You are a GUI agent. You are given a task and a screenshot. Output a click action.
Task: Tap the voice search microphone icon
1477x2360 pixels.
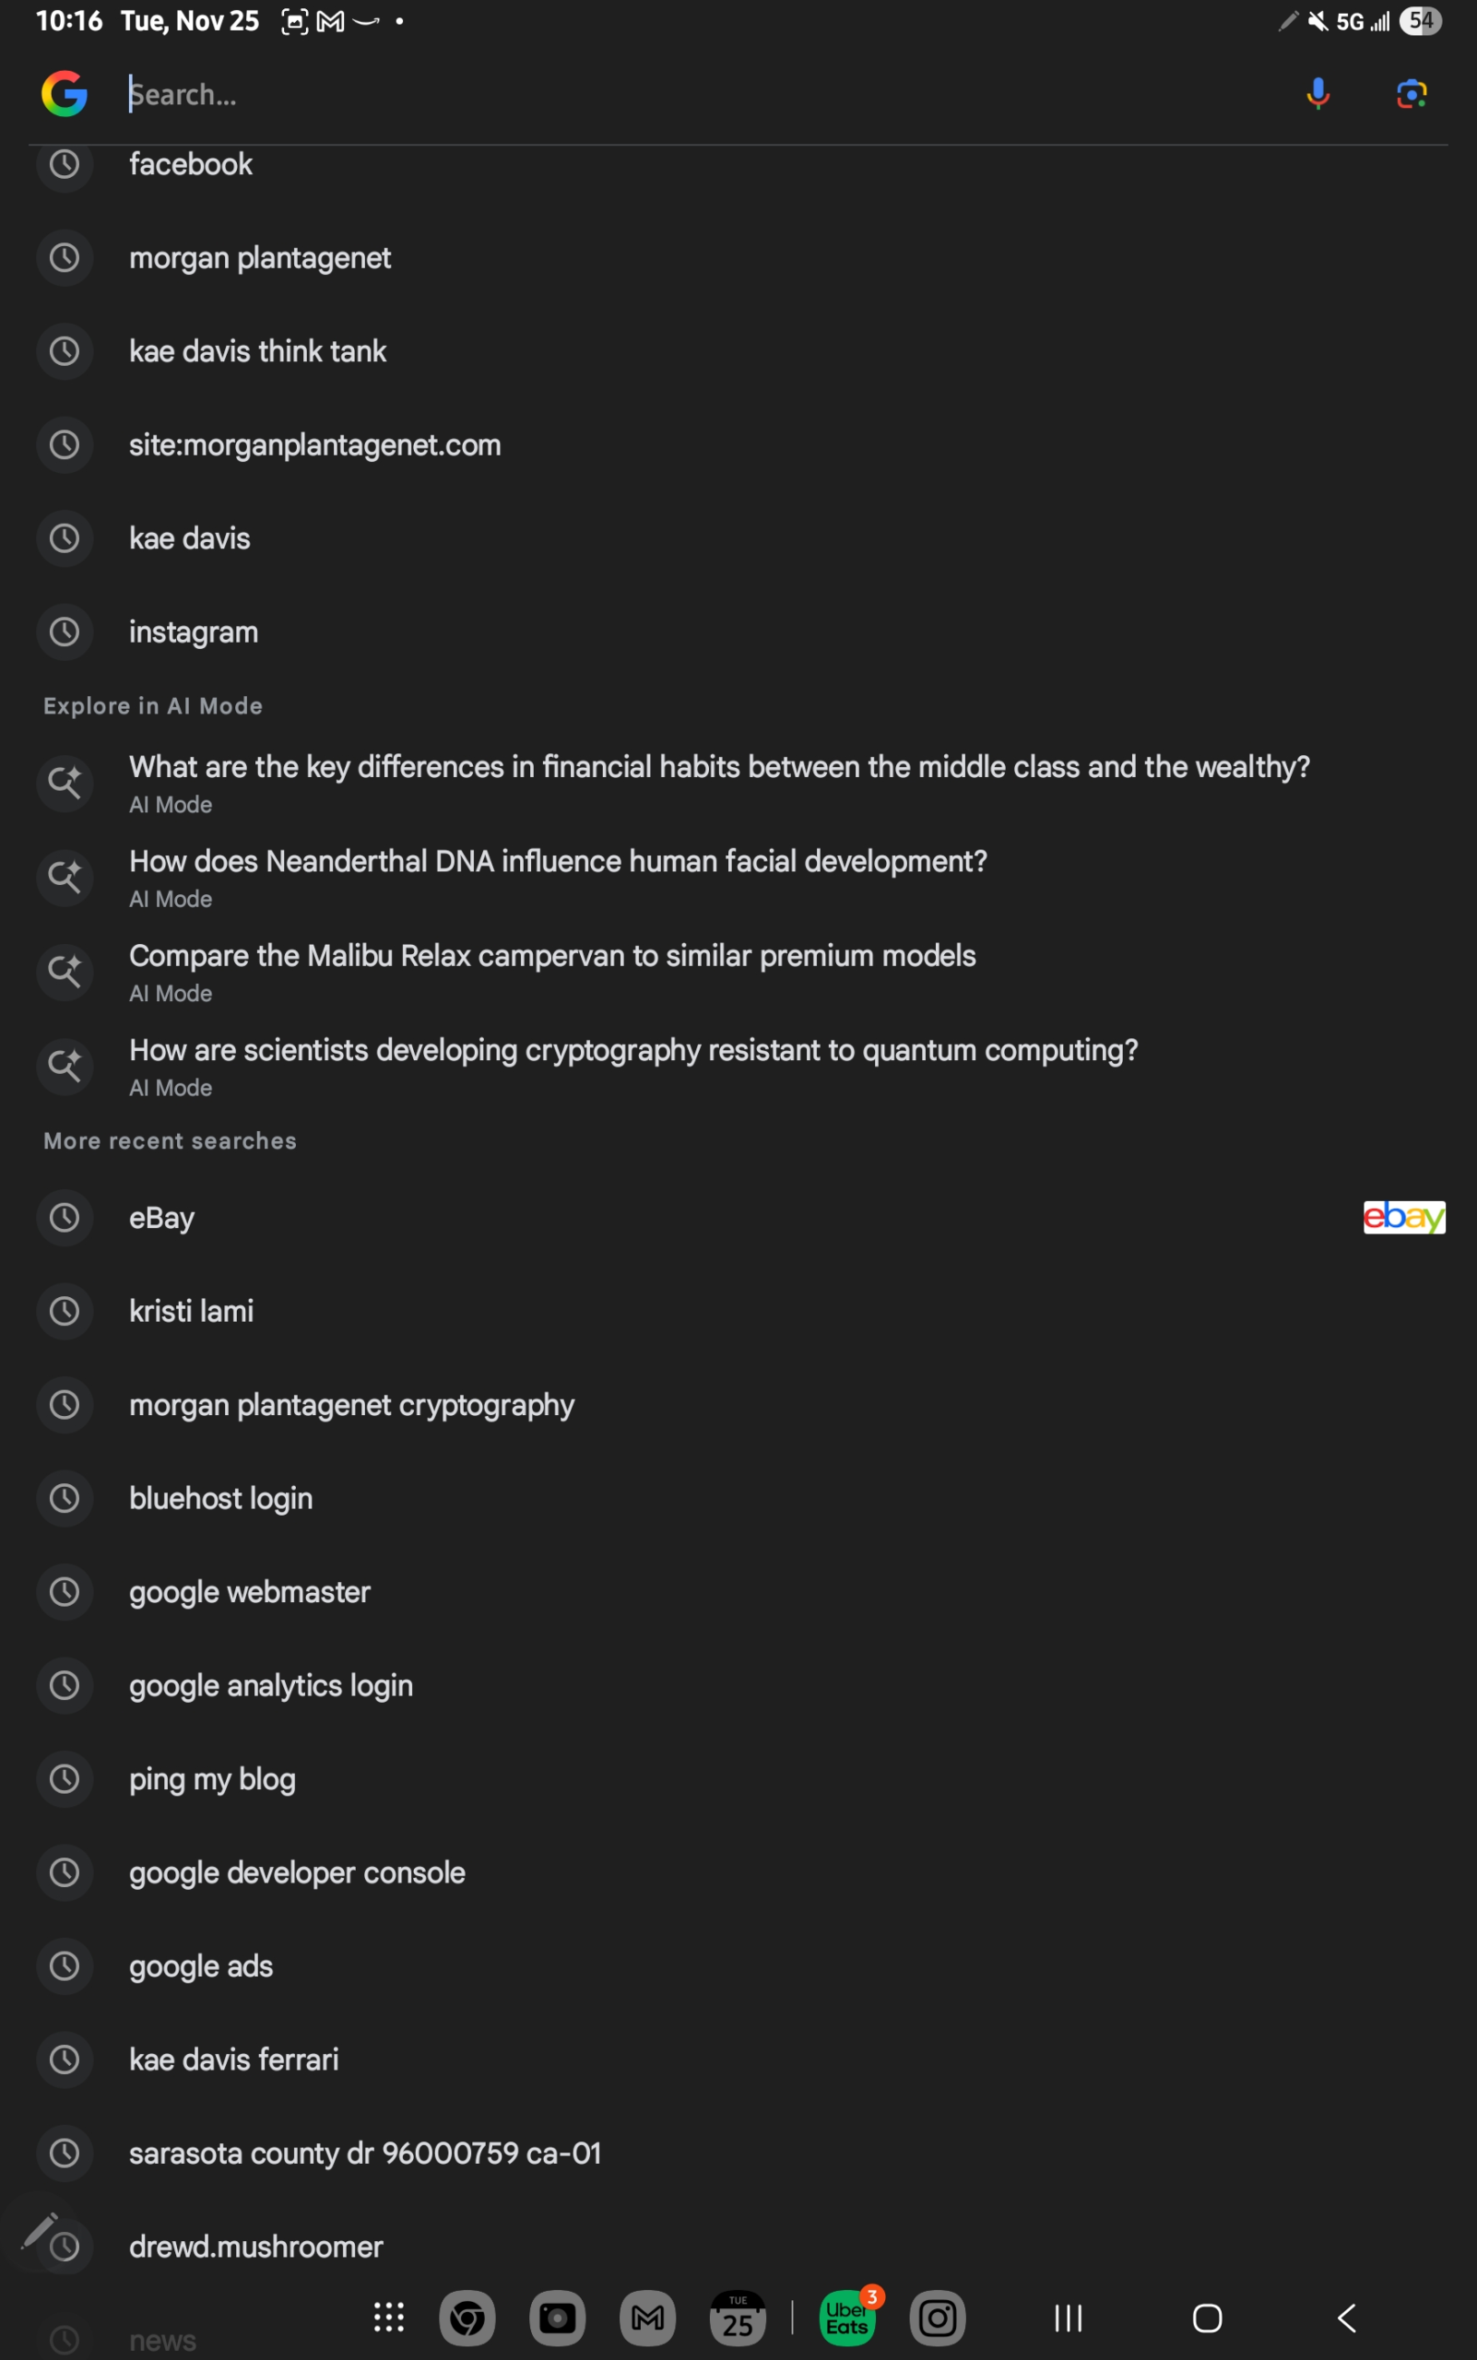point(1317,94)
